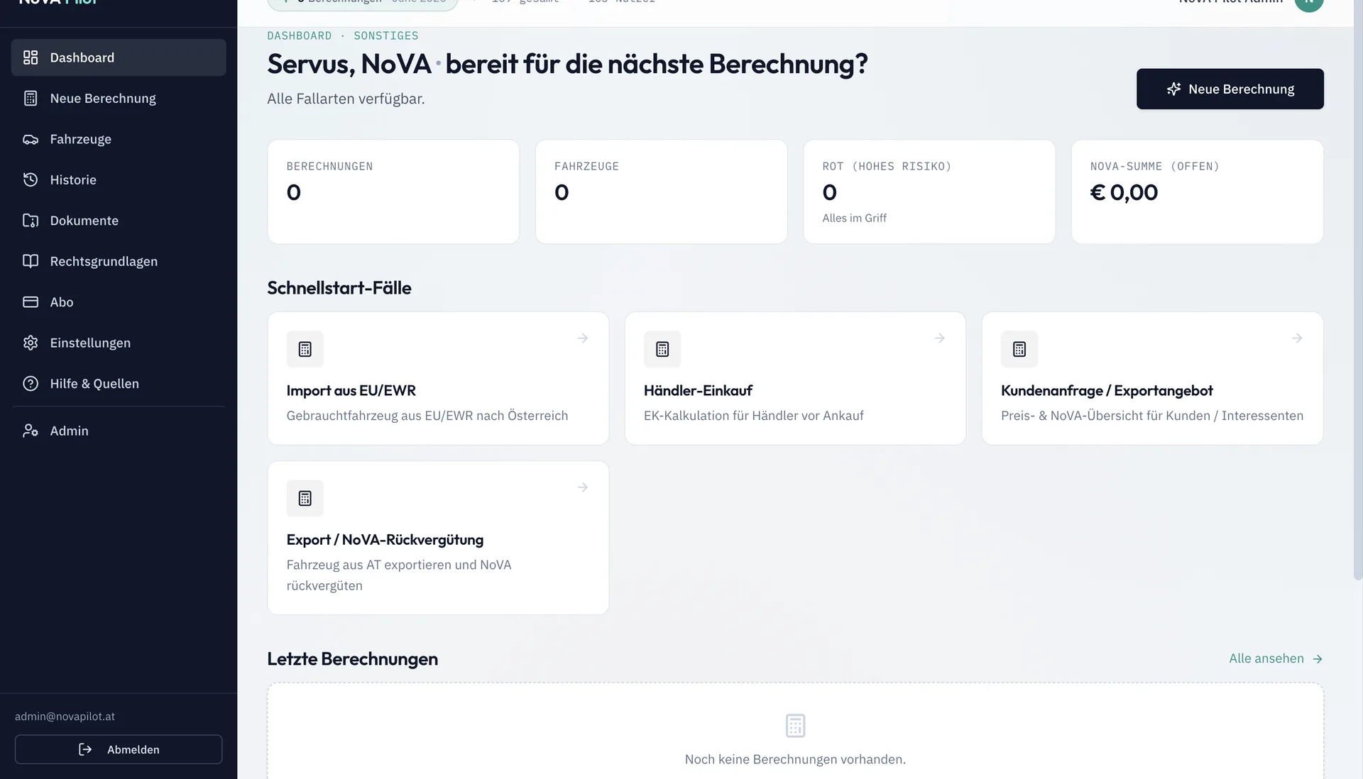Click empty-state calculator icon in Letzte Berechnungen
The image size is (1363, 779).
point(795,726)
